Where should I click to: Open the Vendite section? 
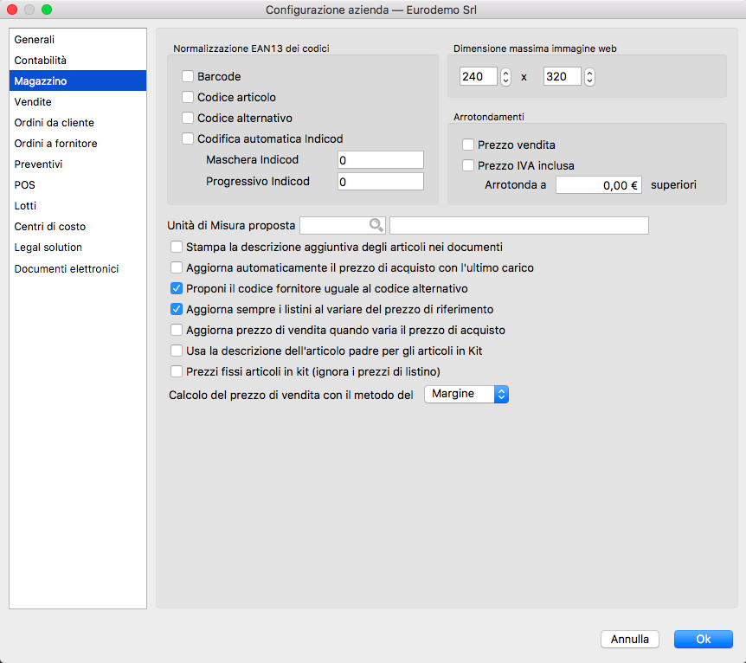coord(33,102)
